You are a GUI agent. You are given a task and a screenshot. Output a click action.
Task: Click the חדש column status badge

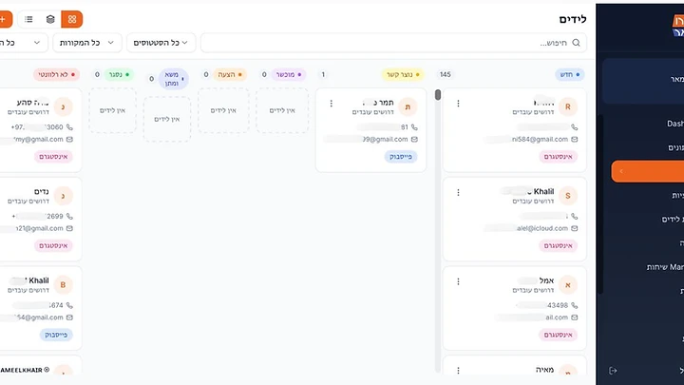coord(569,75)
